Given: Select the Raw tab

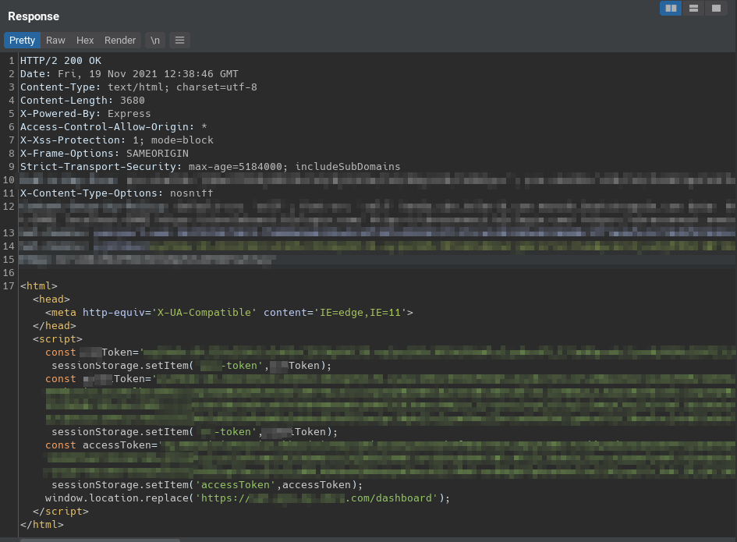Looking at the screenshot, I should click(x=55, y=41).
